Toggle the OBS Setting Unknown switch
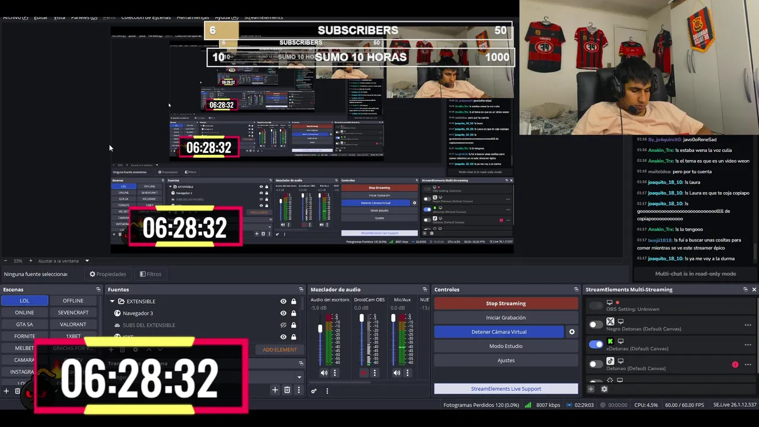This screenshot has width=759, height=427. click(x=595, y=305)
